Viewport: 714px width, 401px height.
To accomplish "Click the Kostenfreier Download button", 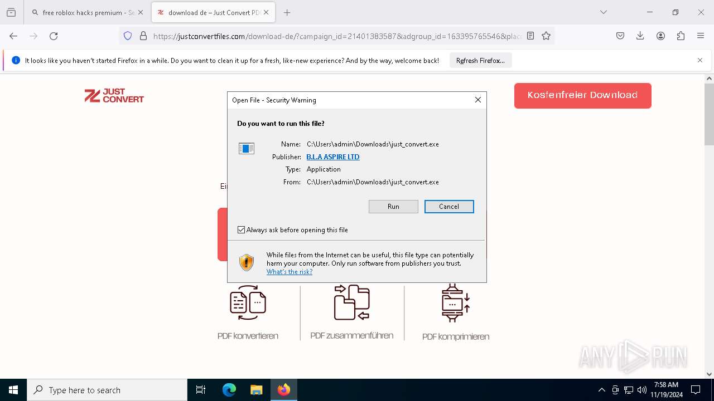I will click(583, 95).
